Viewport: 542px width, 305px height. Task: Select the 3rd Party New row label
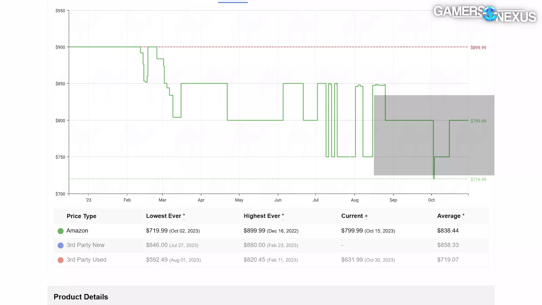click(85, 245)
